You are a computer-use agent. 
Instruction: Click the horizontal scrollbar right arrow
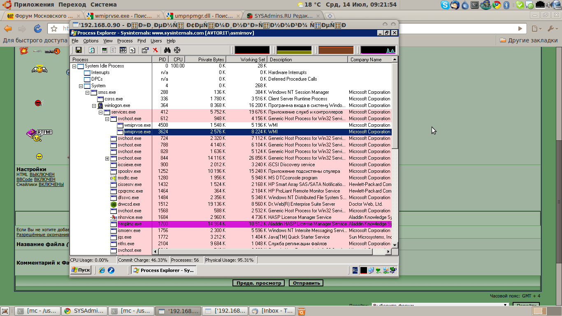388,251
